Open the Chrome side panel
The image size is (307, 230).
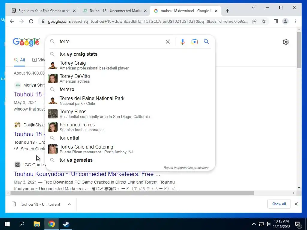click(276, 21)
